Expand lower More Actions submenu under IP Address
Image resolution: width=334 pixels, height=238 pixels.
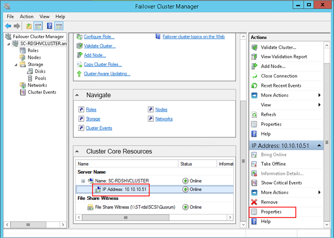point(319,192)
